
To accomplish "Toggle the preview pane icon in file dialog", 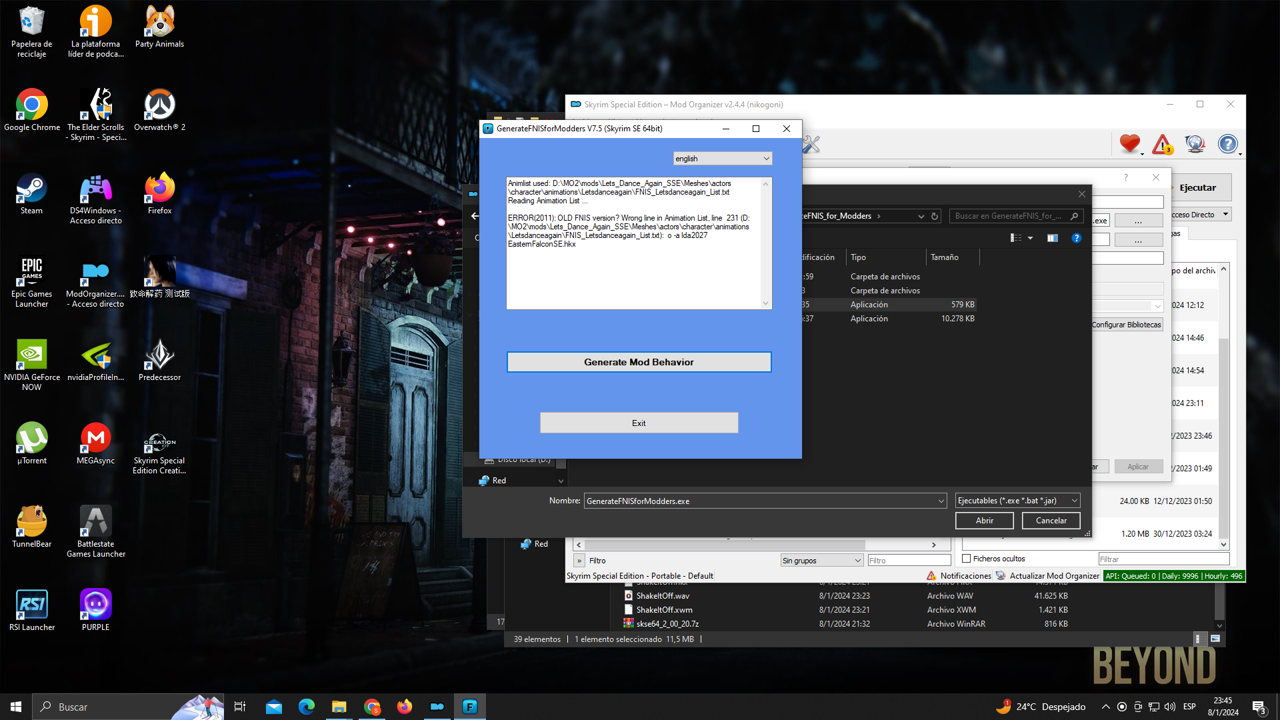I will point(1053,238).
